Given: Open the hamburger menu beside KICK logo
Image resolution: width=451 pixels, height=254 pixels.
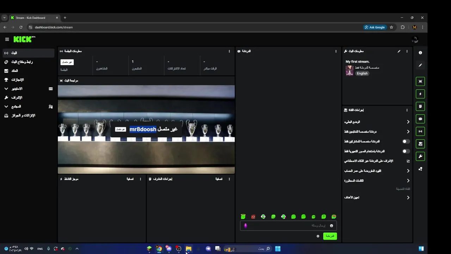Looking at the screenshot, I should pyautogui.click(x=7, y=40).
